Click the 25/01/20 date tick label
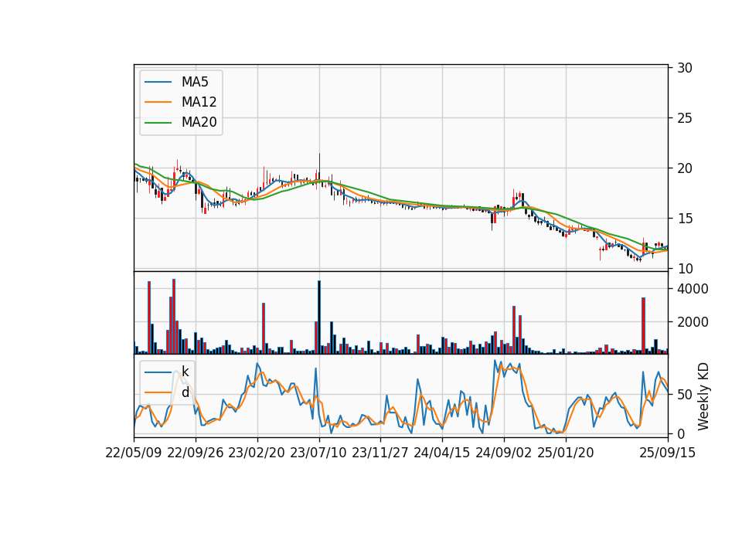The height and width of the screenshot is (533, 742). [566, 453]
